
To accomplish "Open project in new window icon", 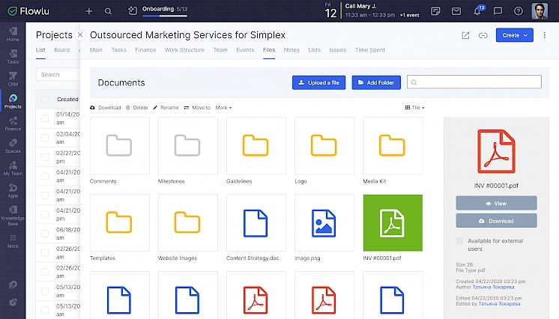I will 465,35.
